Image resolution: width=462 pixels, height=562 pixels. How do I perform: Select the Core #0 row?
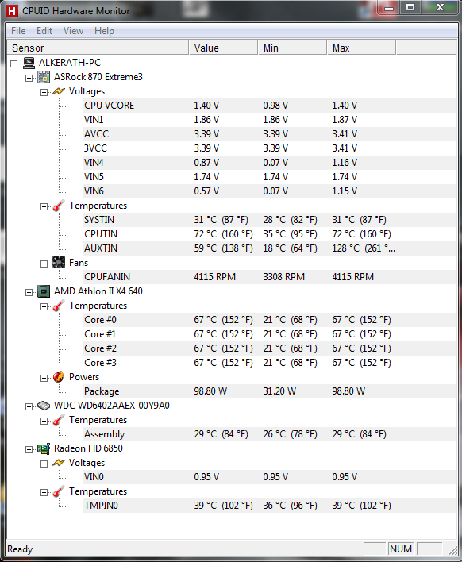click(x=270, y=320)
